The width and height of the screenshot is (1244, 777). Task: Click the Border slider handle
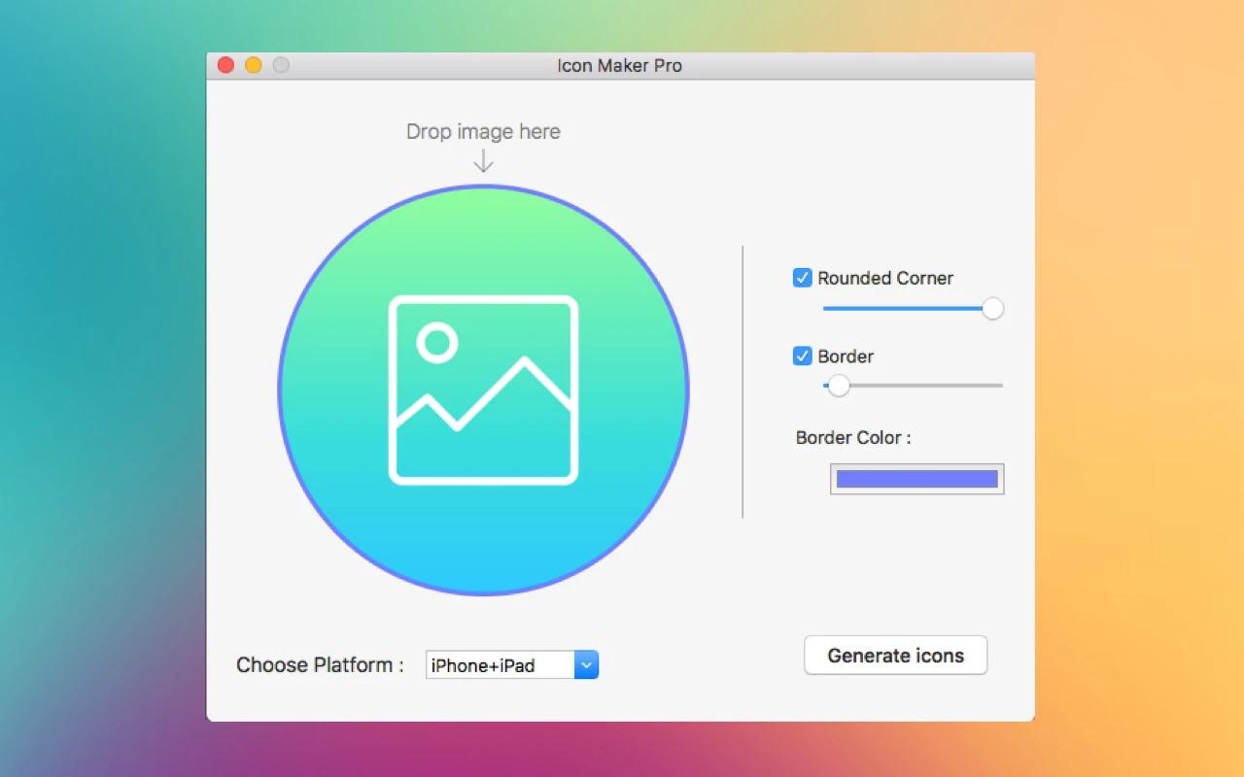pos(838,386)
